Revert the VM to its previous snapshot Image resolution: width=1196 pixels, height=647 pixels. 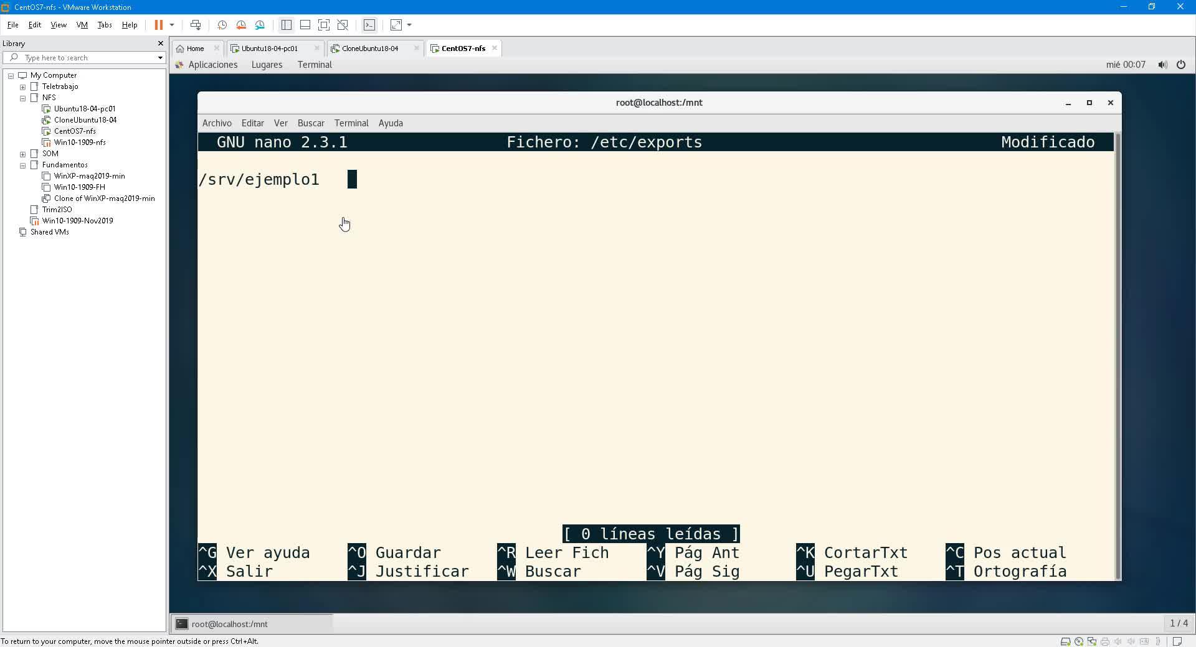(241, 25)
